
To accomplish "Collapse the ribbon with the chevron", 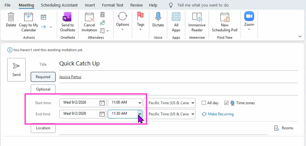I will click(300, 37).
